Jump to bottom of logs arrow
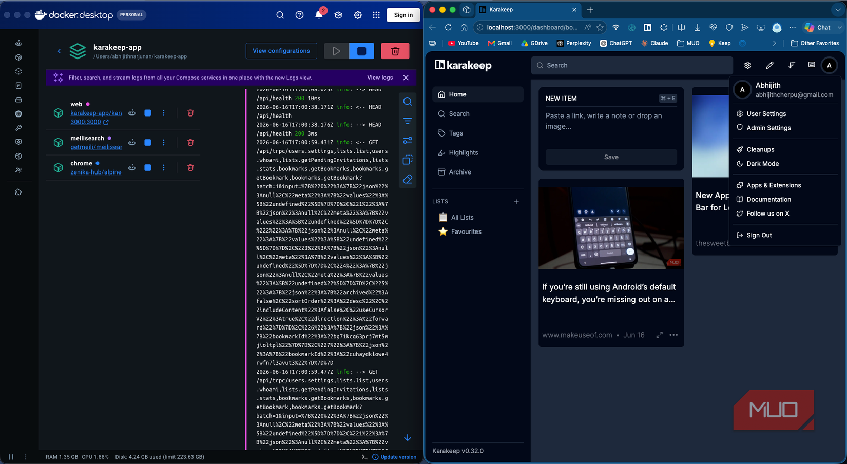Viewport: 847px width, 464px height. (x=408, y=438)
